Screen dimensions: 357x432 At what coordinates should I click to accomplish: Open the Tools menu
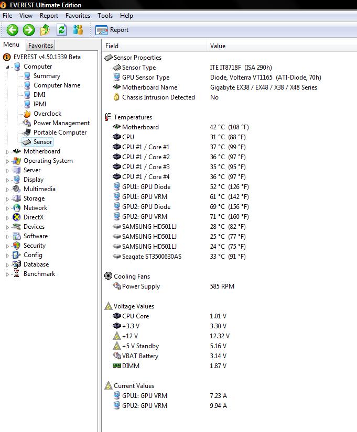click(105, 16)
